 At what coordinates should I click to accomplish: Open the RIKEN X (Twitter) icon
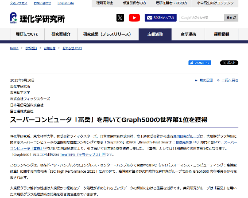(x=120, y=18)
